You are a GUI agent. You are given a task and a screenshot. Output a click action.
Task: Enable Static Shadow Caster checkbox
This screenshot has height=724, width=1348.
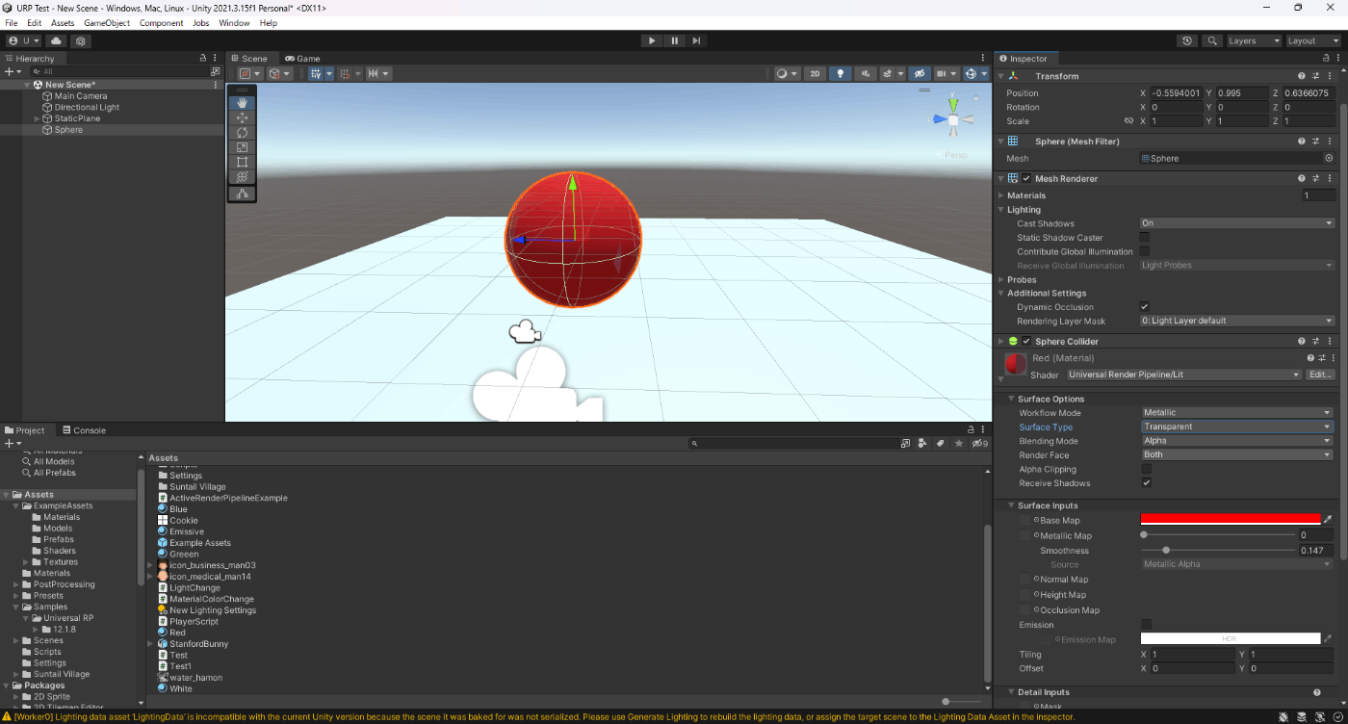click(x=1145, y=237)
